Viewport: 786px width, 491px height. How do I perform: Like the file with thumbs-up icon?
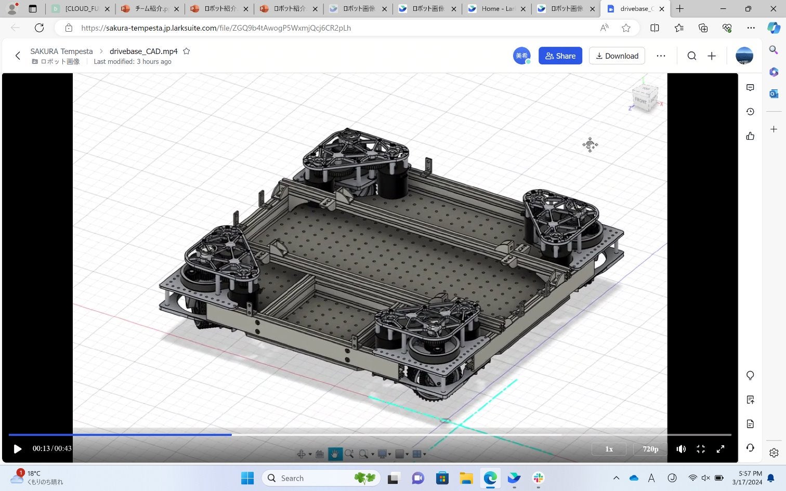pyautogui.click(x=750, y=136)
